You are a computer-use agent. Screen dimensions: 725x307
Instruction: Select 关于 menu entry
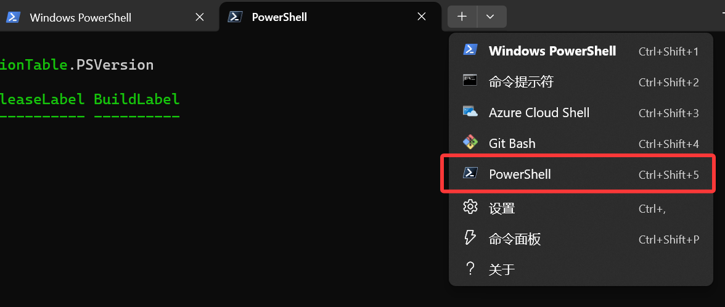[581, 269]
